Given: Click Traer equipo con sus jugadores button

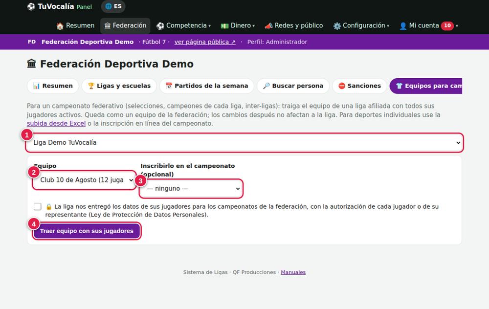Looking at the screenshot, I should click(87, 231).
